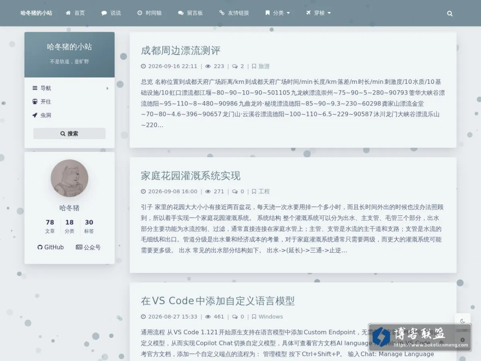The image size is (481, 361).
Task: Click the rocket icon beside 虫洞
Action: coord(35,115)
